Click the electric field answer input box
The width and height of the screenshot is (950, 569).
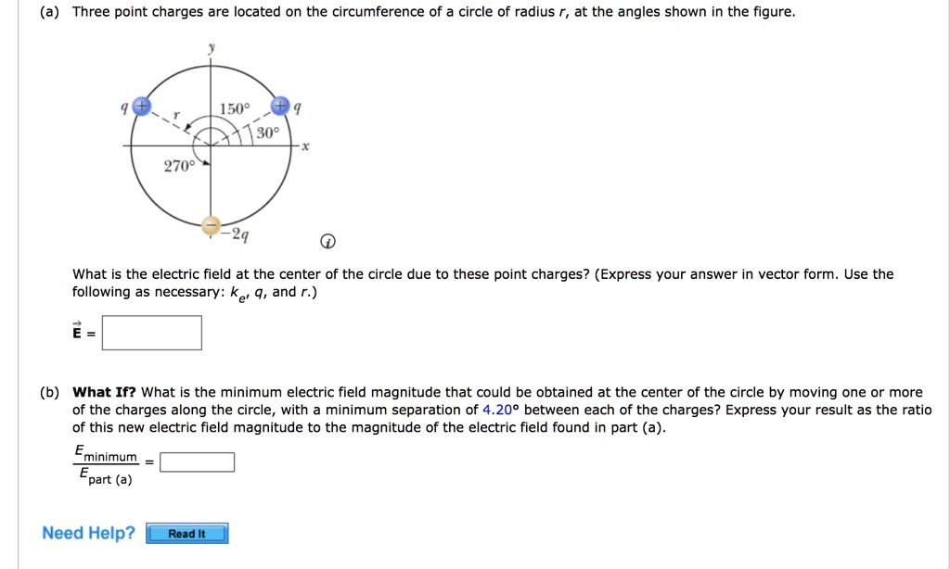pos(151,332)
